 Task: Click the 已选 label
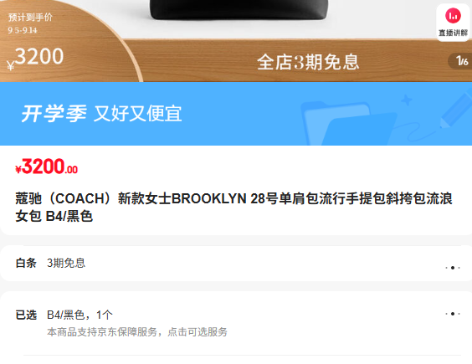pos(26,315)
